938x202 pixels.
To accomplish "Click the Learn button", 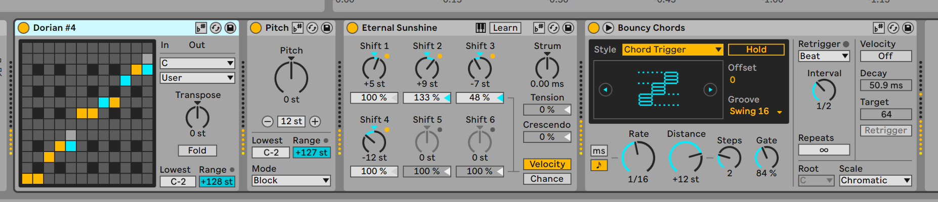I will pyautogui.click(x=505, y=28).
